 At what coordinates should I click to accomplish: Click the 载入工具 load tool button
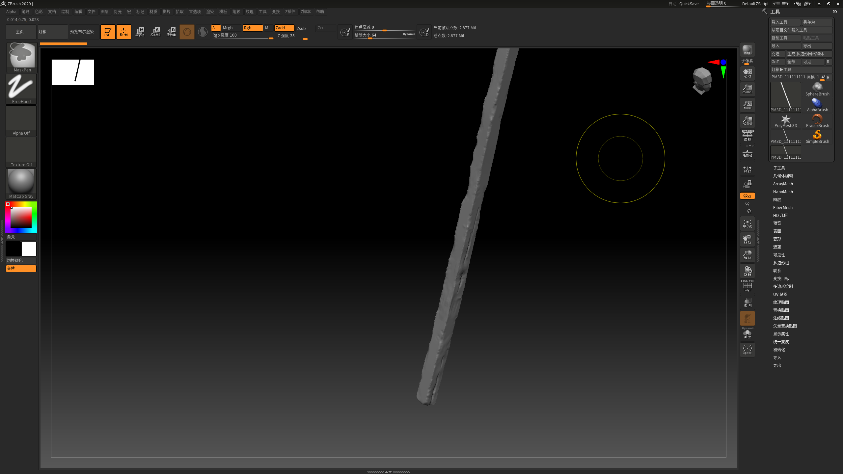(785, 22)
